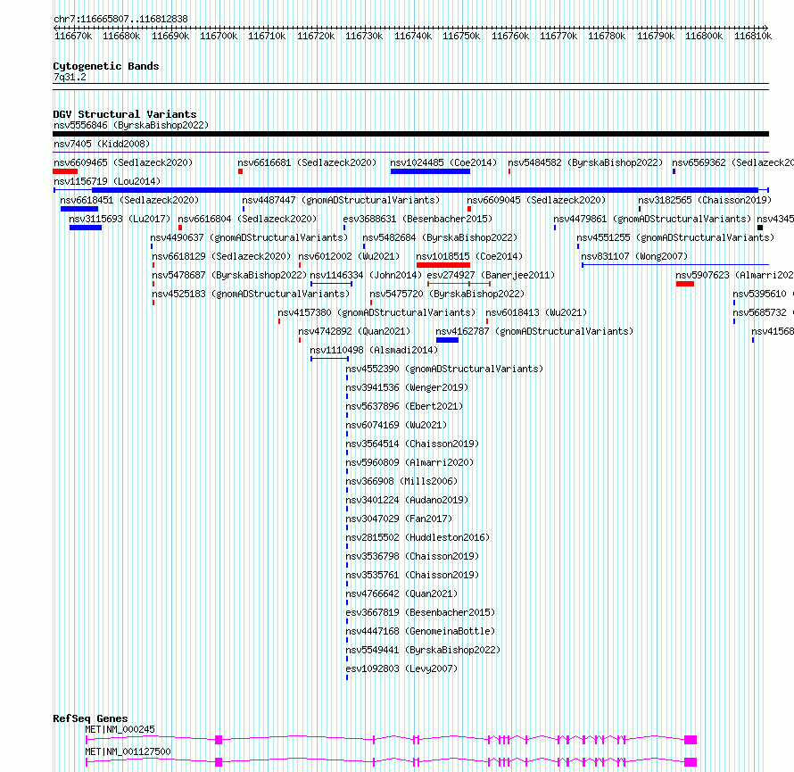This screenshot has height=772, width=794.
Task: Select the blue bar under nsv1024485 (Coe2014)
Action: click(x=430, y=171)
